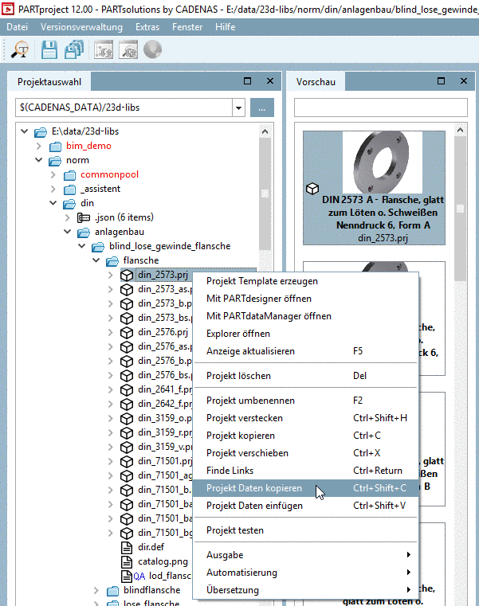Click the catalog.png document icon
The height and width of the screenshot is (606, 479).
pos(127,561)
